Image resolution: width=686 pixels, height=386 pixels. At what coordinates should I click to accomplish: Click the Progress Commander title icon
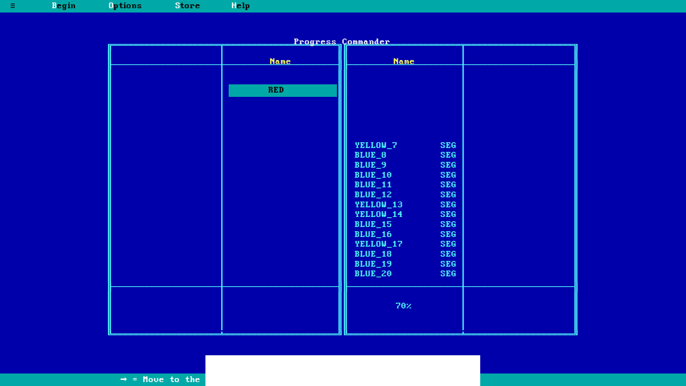click(x=13, y=6)
